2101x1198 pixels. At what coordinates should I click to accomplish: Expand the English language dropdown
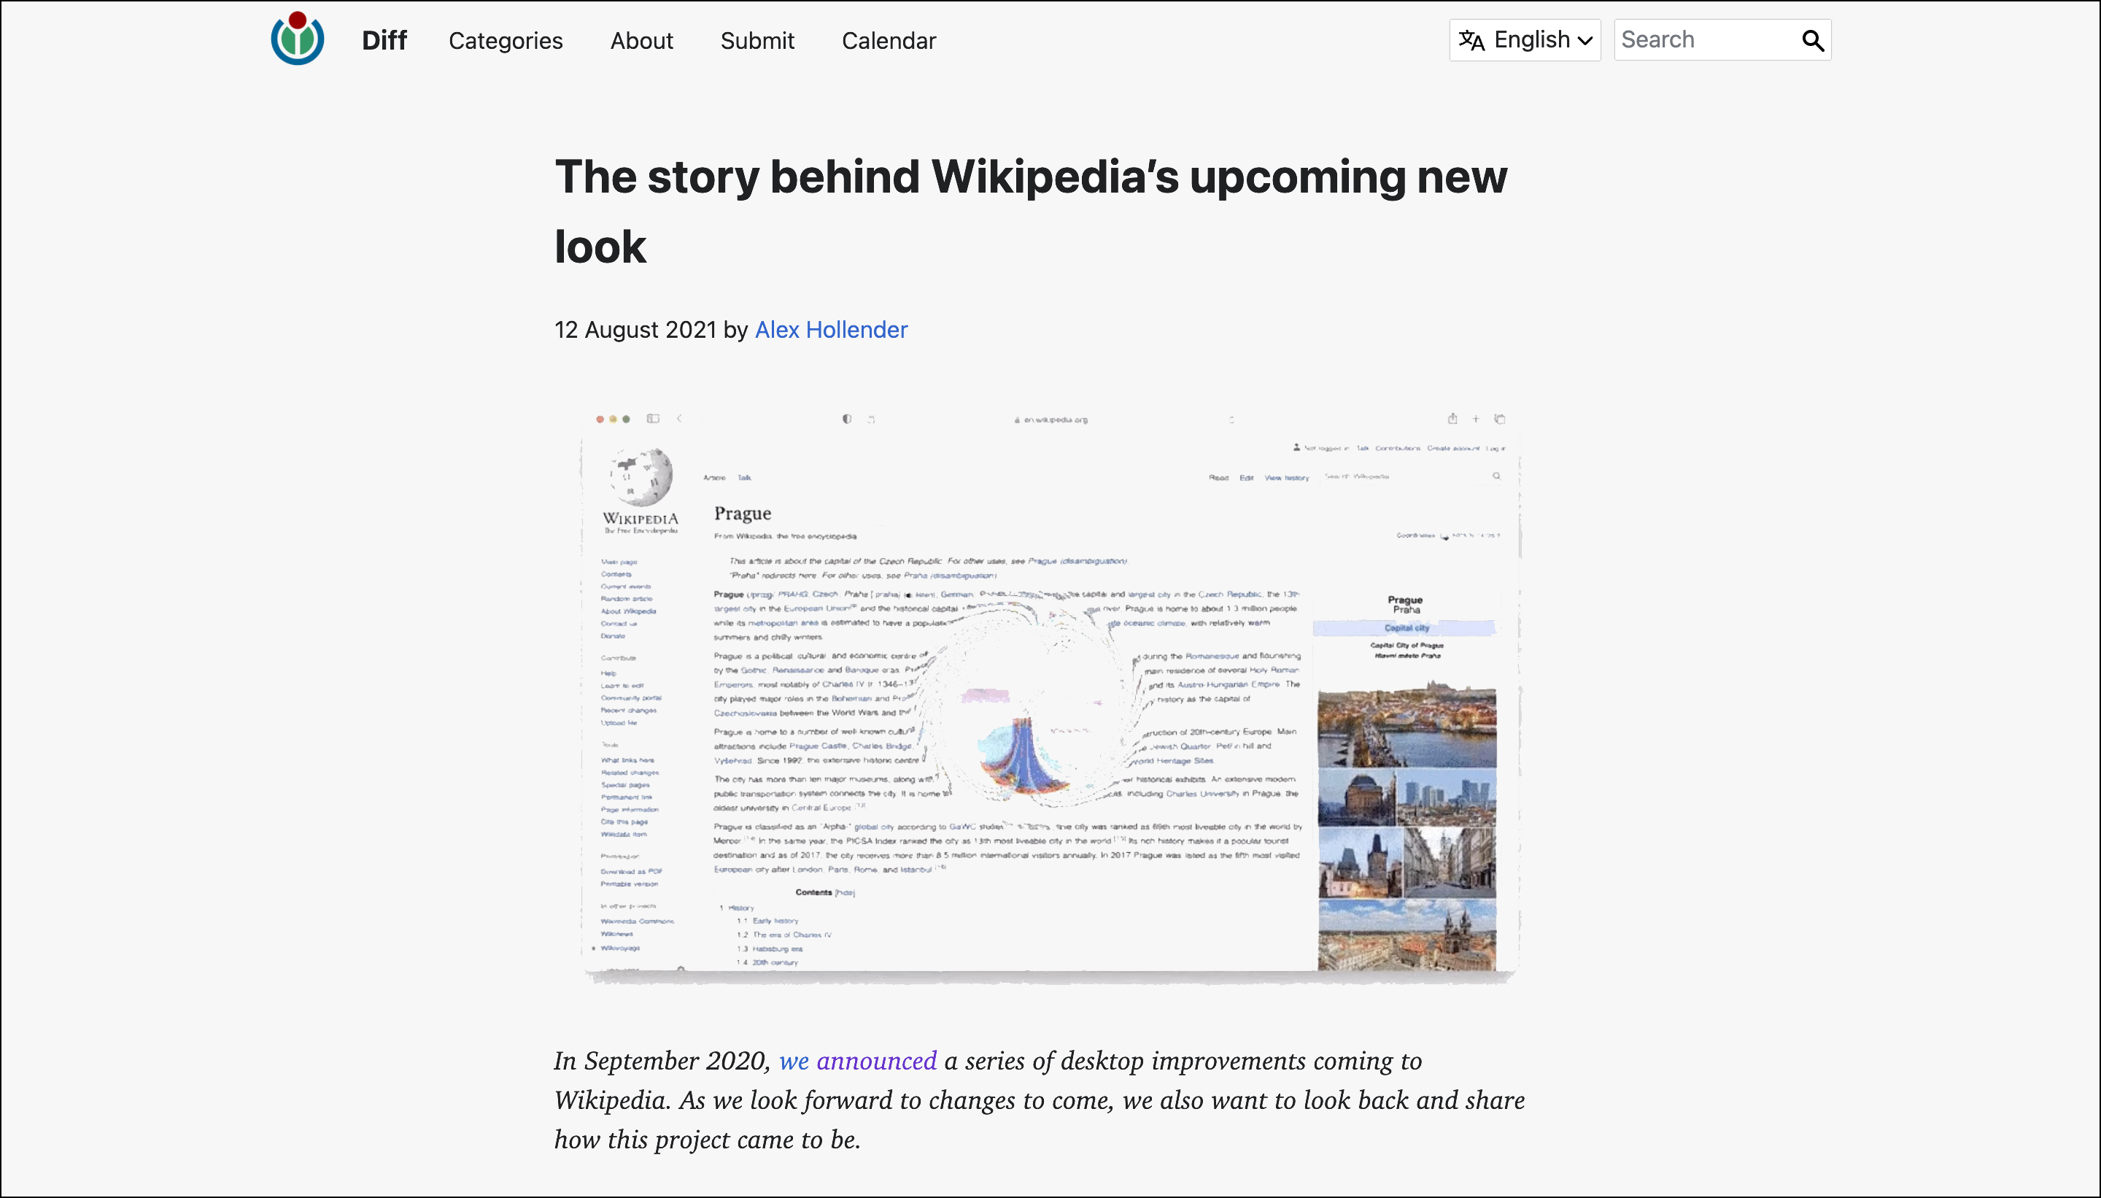tap(1525, 39)
